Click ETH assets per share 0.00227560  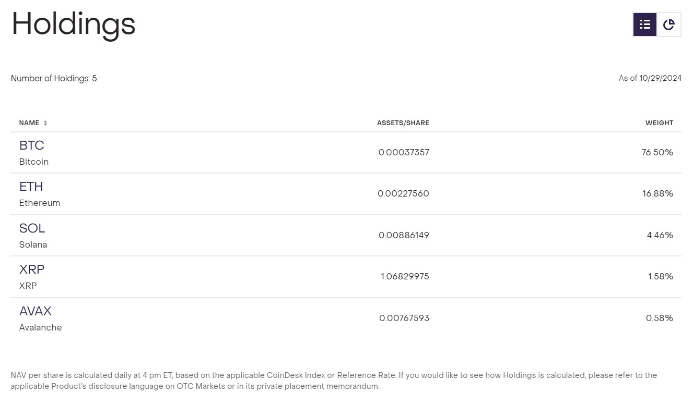pos(403,193)
